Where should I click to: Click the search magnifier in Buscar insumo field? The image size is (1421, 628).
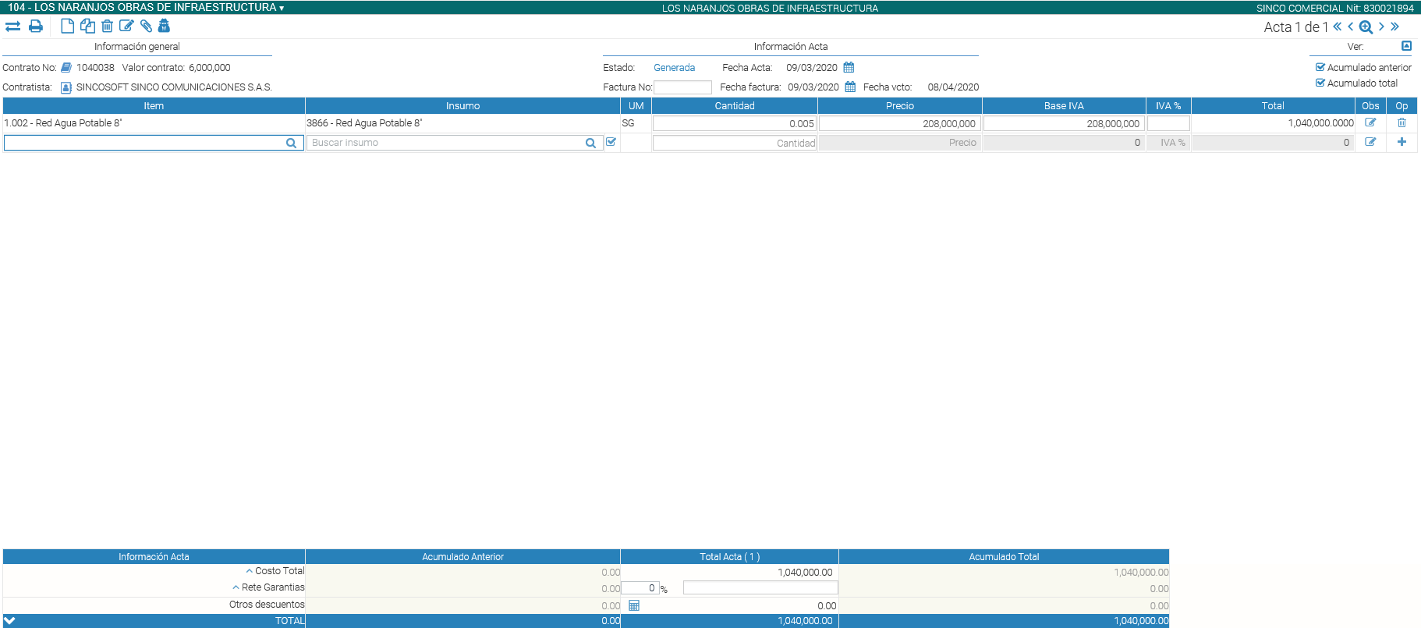(590, 143)
